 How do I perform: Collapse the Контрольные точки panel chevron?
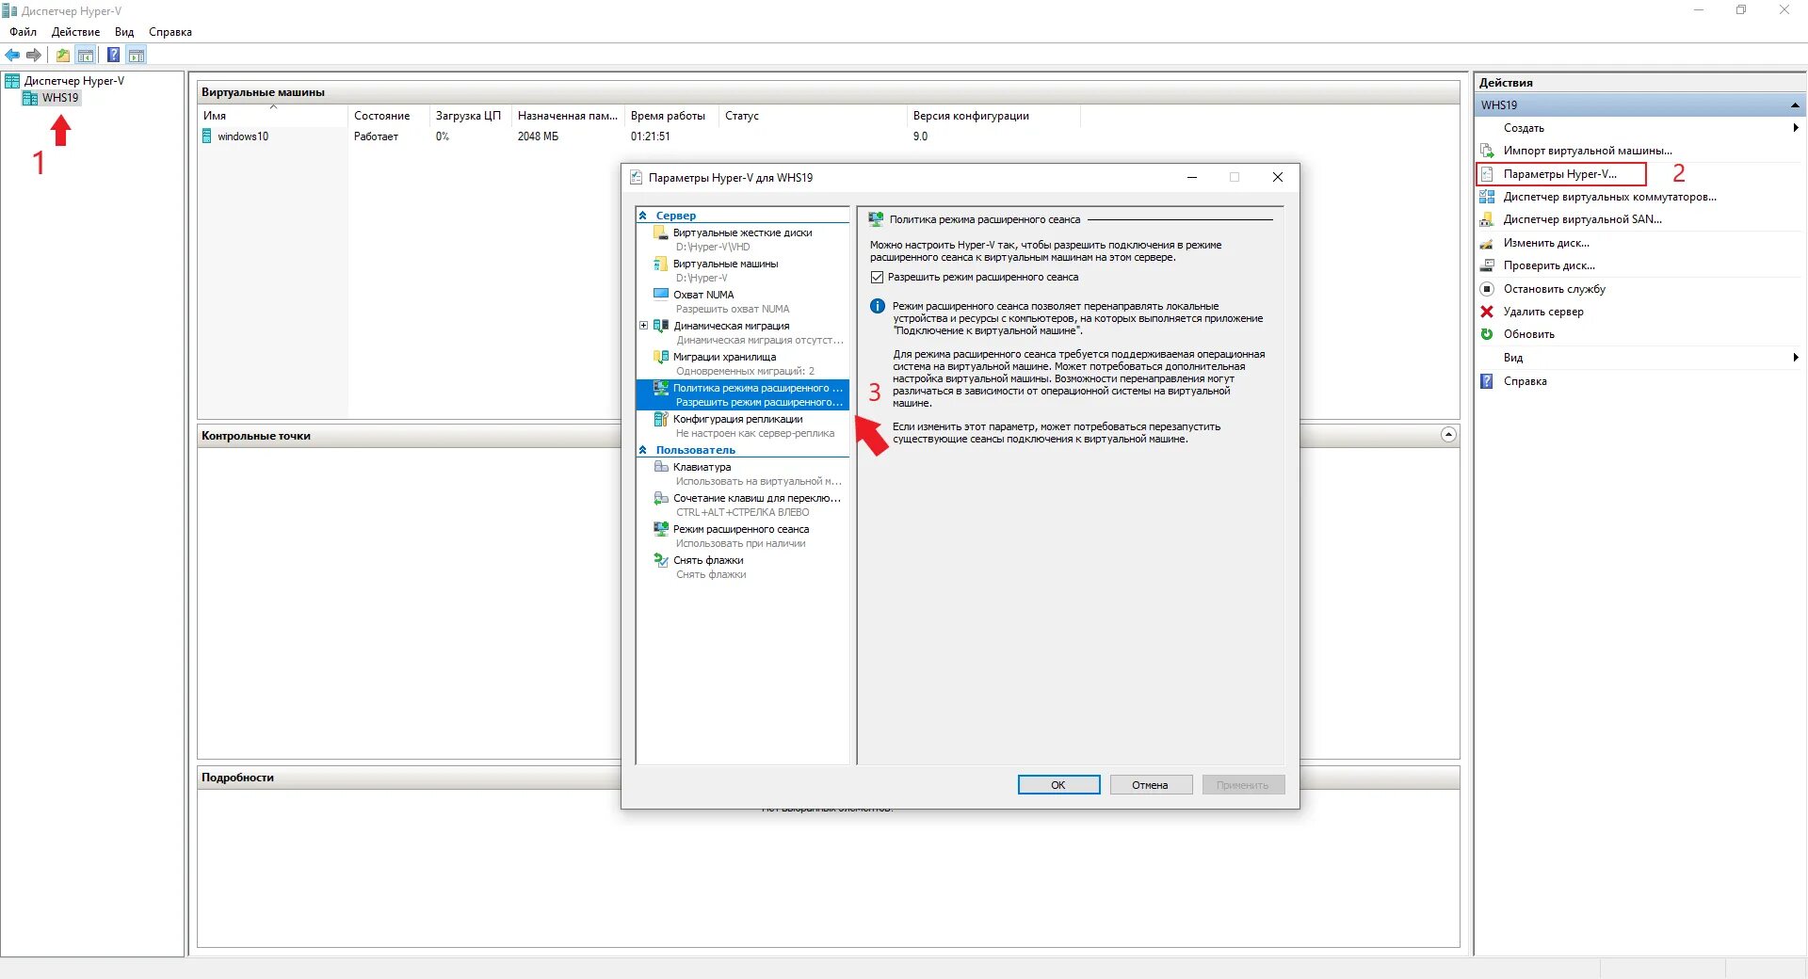1448,435
